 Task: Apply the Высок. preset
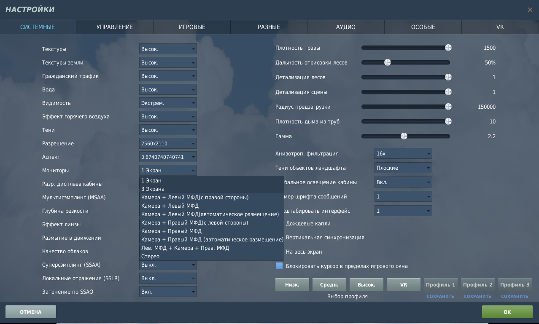pos(367,284)
